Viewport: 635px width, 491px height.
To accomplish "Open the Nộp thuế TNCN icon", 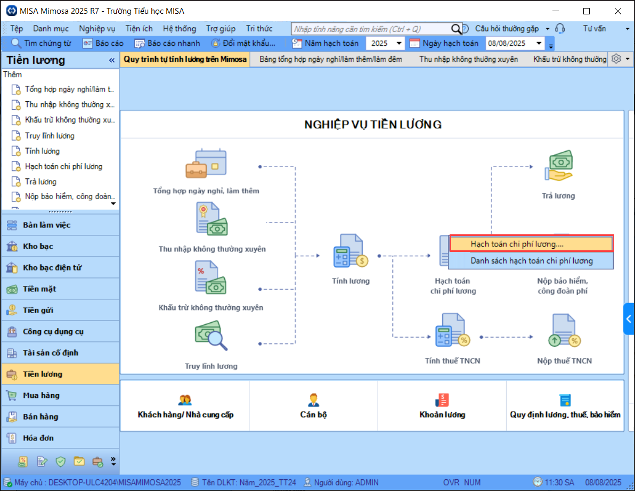I will [x=564, y=330].
